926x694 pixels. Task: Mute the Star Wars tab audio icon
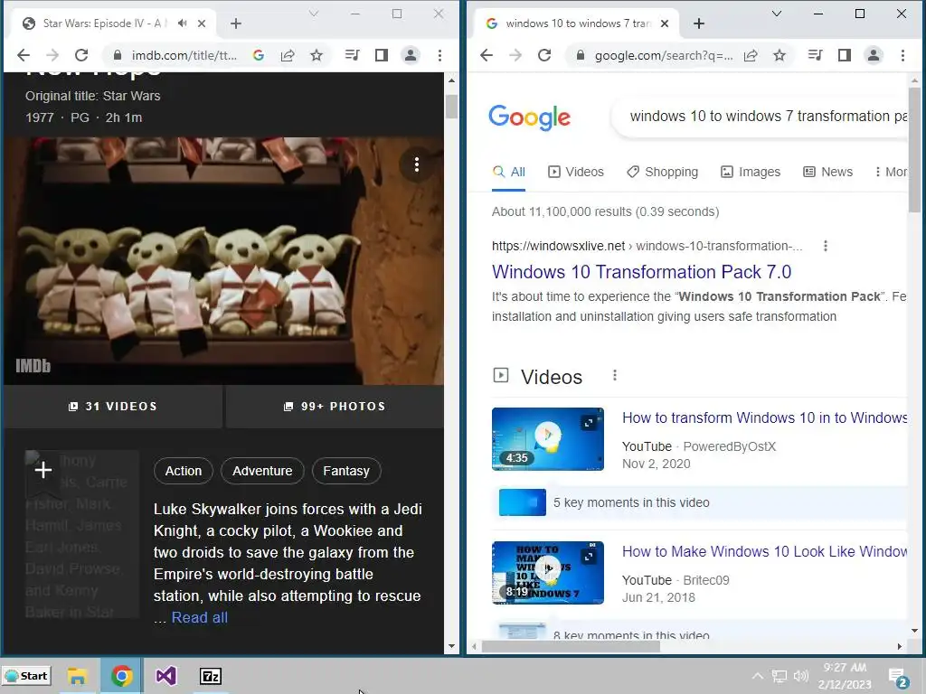click(183, 23)
